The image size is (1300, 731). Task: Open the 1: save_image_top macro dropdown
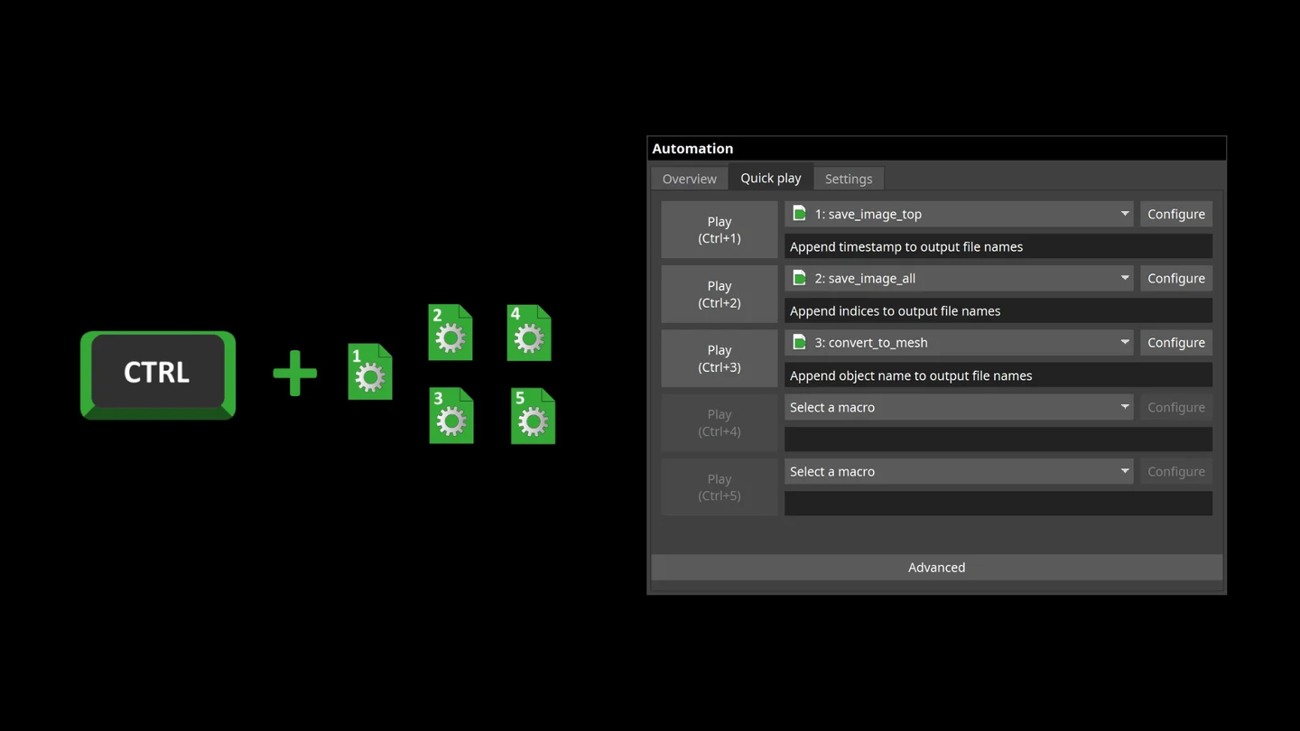959,214
